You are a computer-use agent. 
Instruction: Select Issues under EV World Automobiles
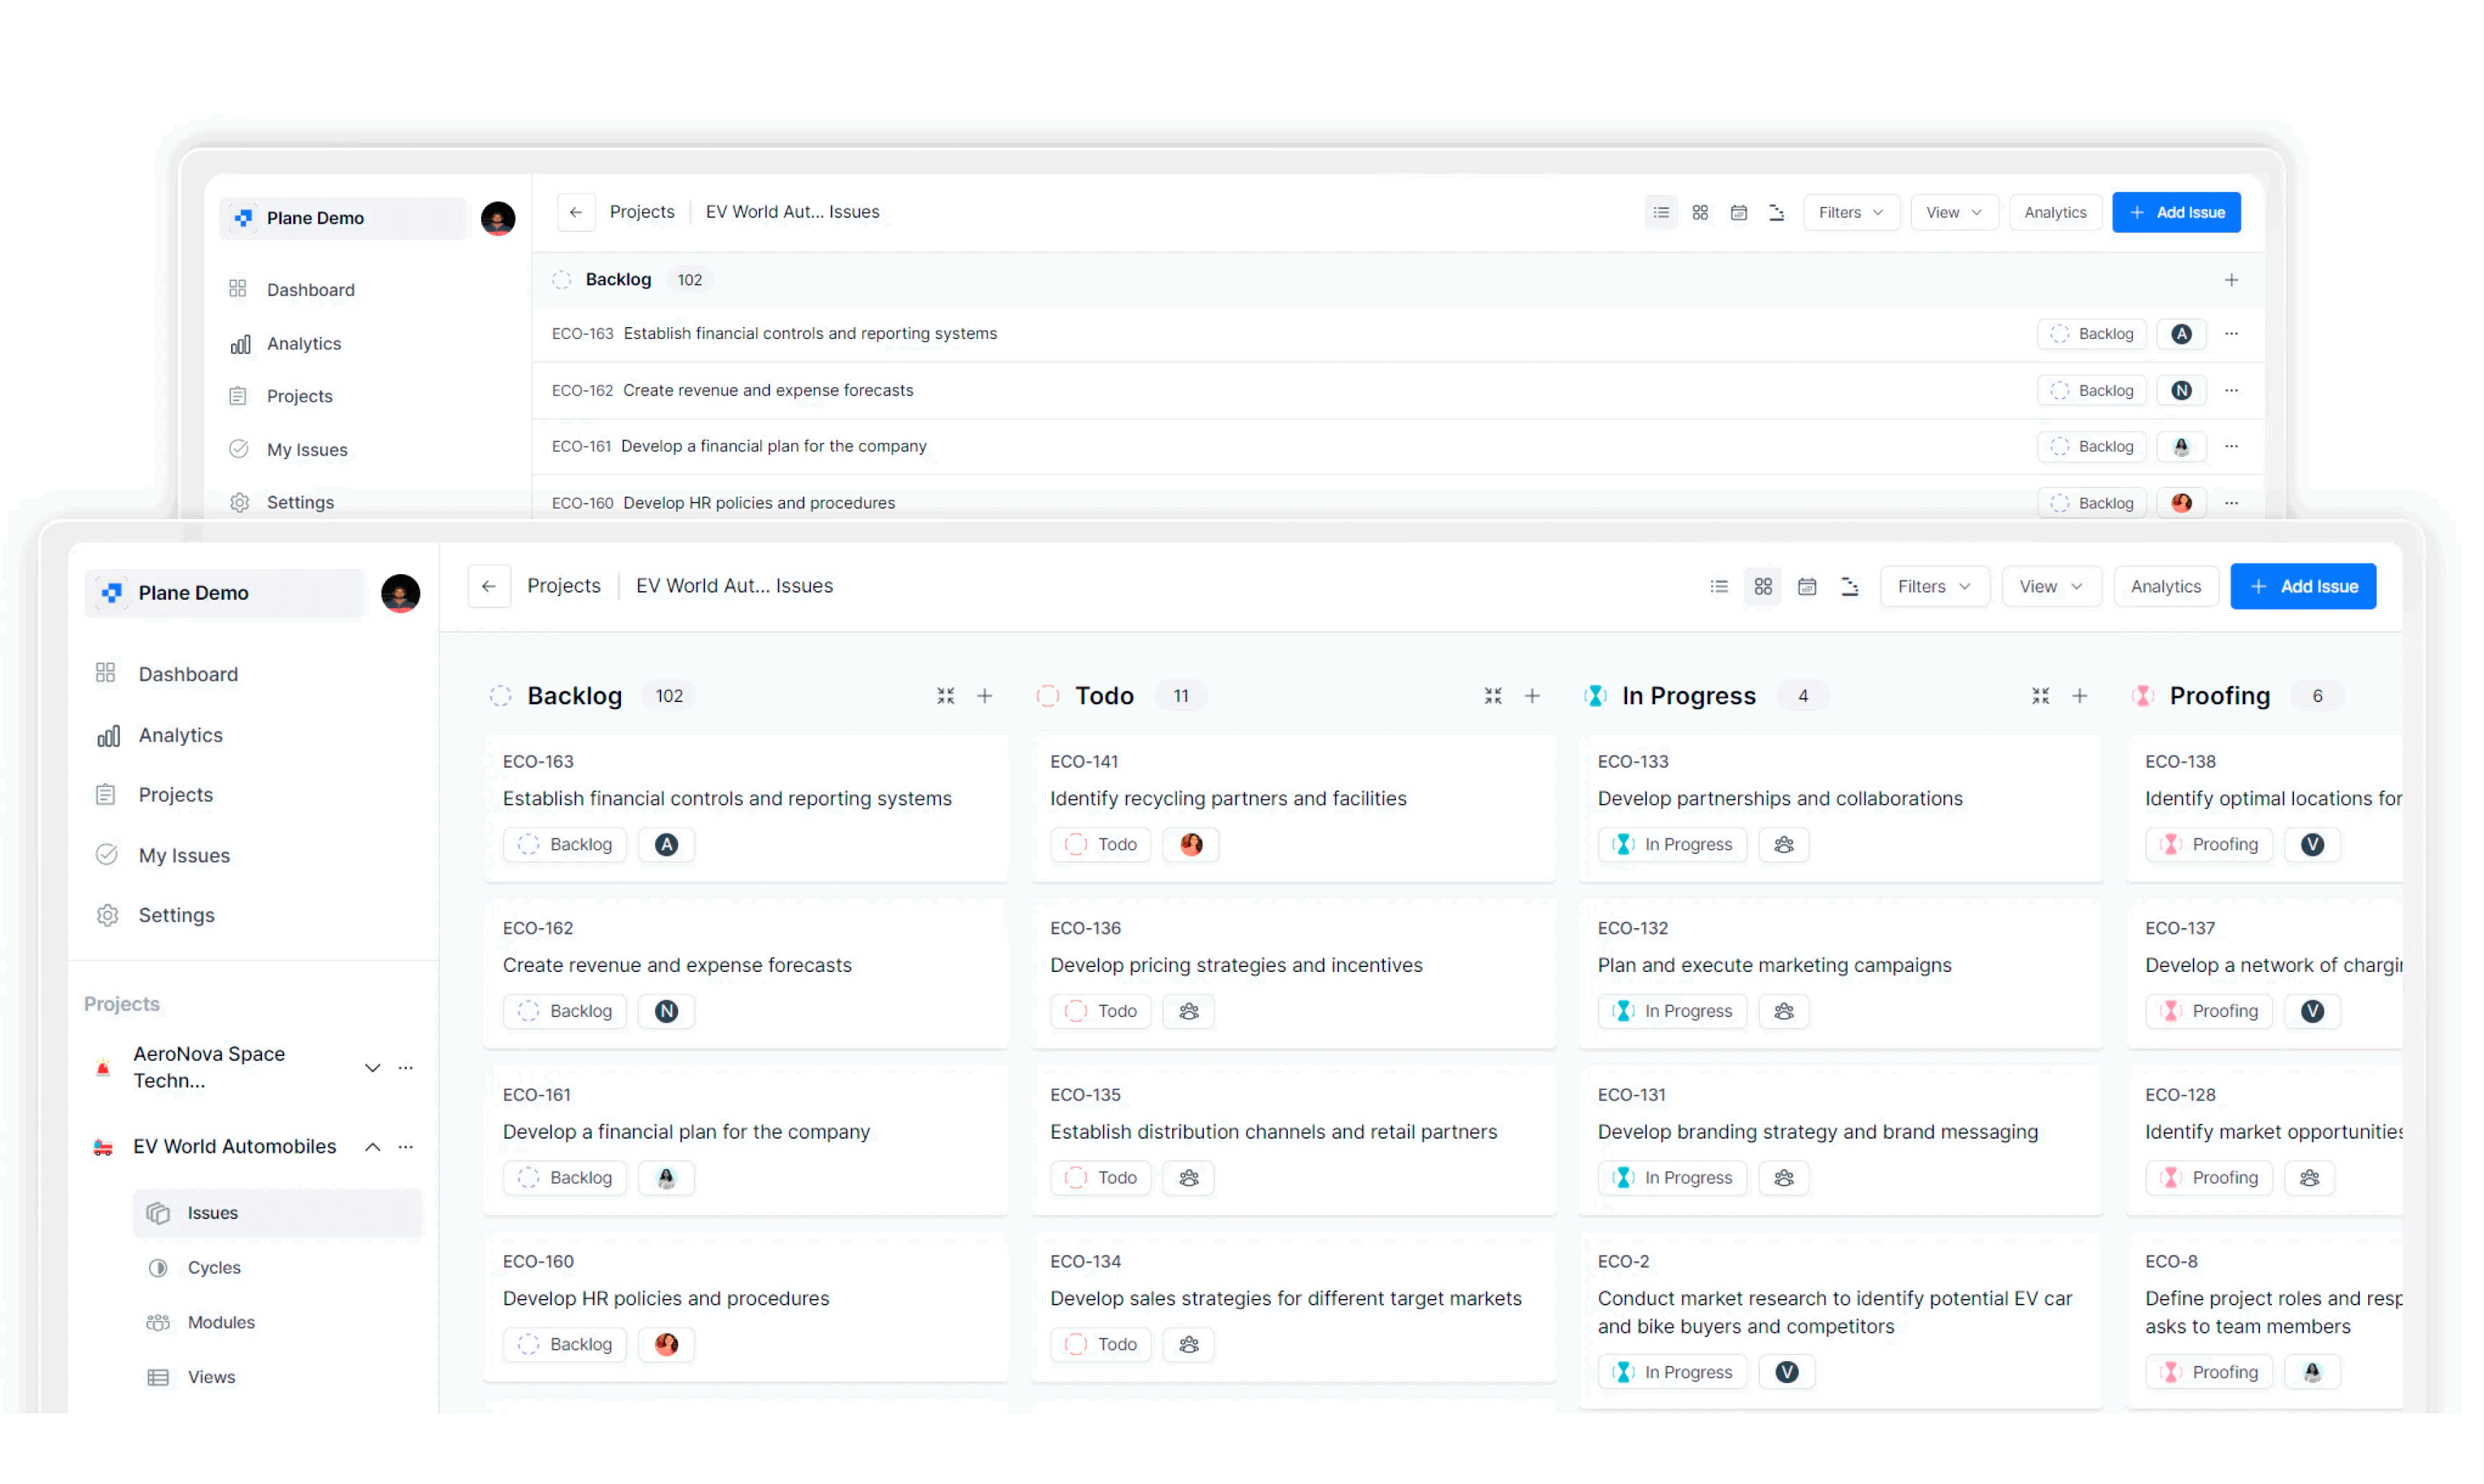tap(213, 1212)
